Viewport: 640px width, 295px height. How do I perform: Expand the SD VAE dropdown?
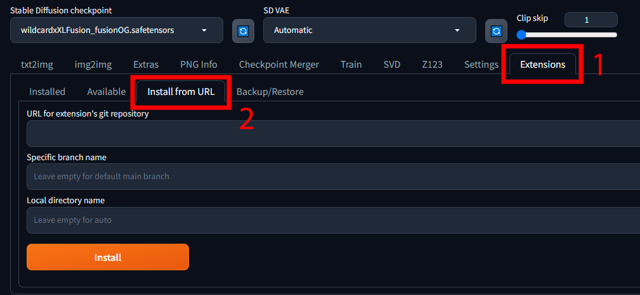[x=369, y=30]
